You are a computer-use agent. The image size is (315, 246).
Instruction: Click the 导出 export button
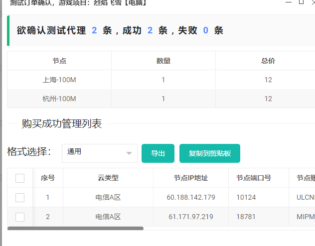[158, 153]
